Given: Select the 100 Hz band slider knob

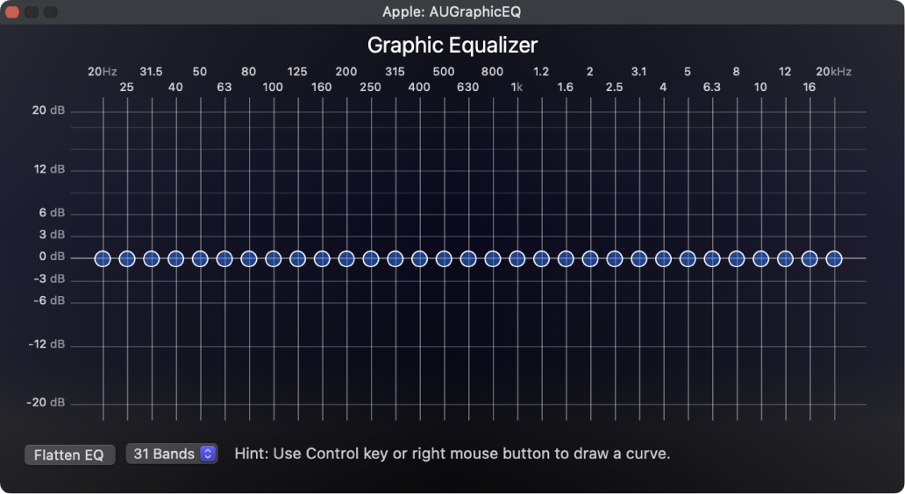Looking at the screenshot, I should pos(273,258).
